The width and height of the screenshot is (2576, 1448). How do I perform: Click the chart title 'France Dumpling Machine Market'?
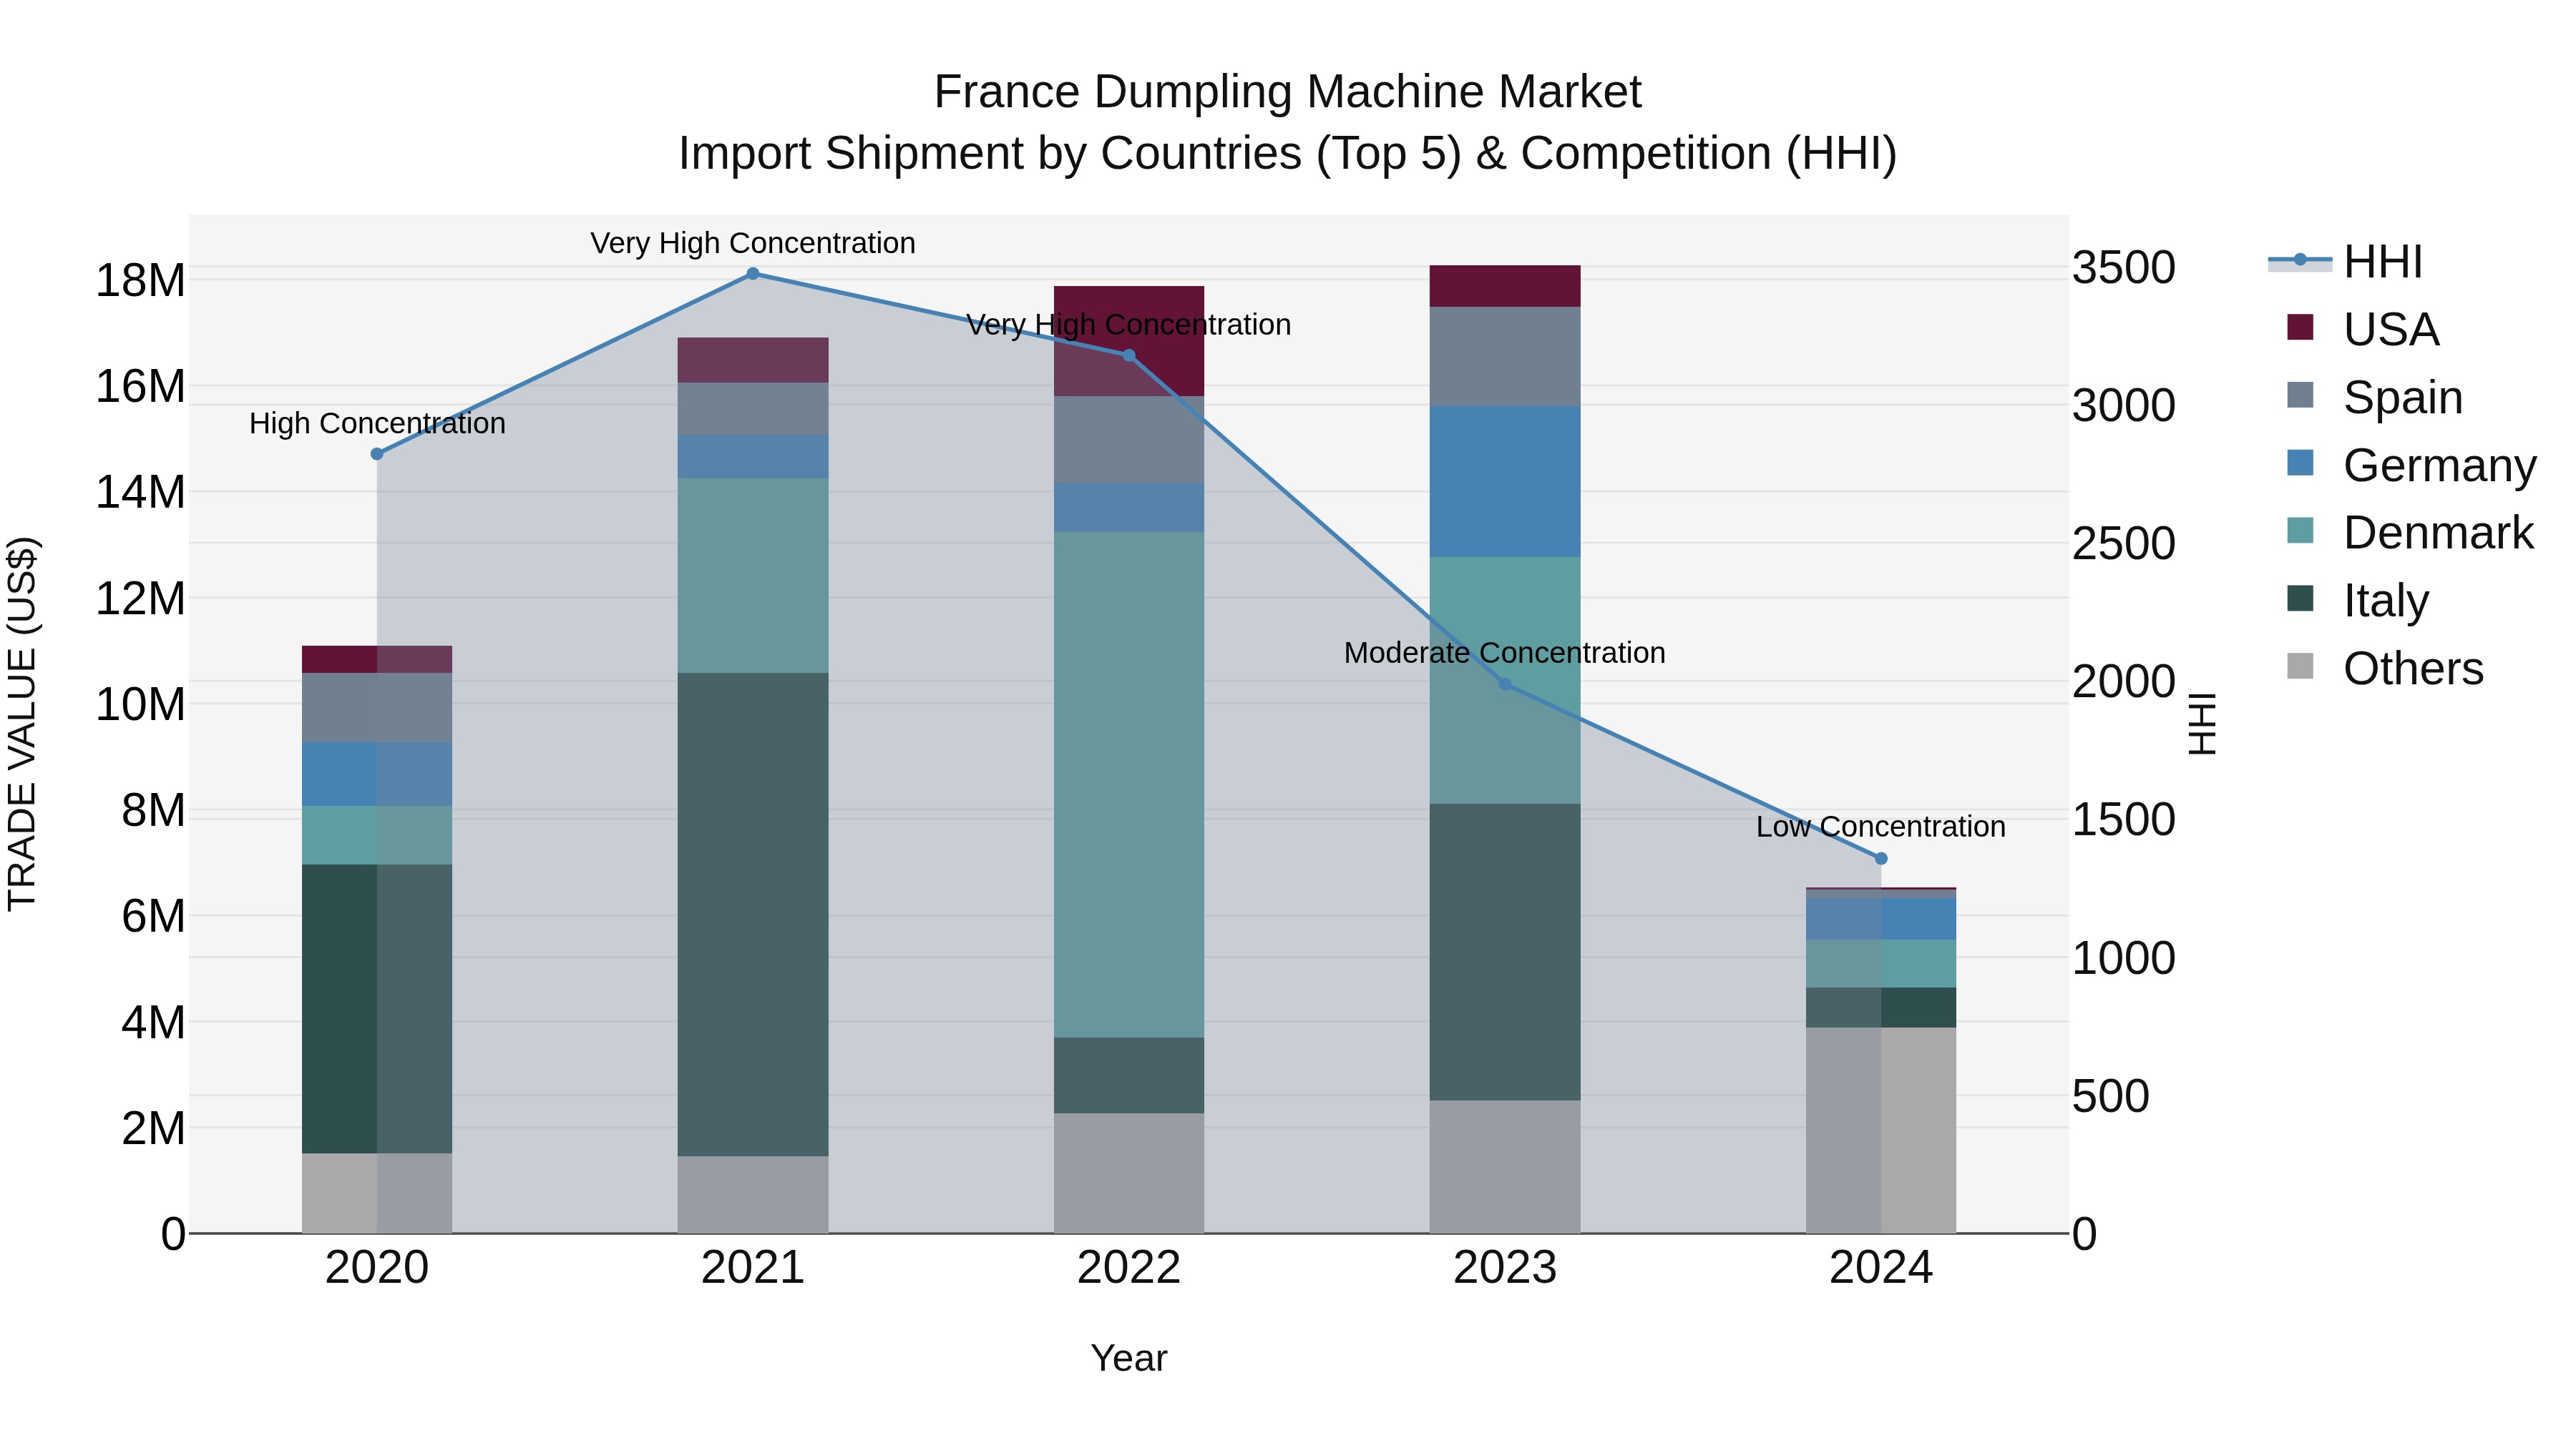pyautogui.click(x=1288, y=92)
